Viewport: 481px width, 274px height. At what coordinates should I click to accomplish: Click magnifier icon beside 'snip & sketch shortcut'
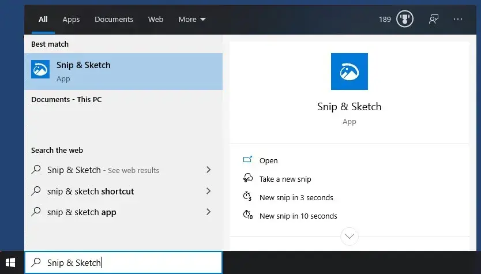[x=36, y=190]
